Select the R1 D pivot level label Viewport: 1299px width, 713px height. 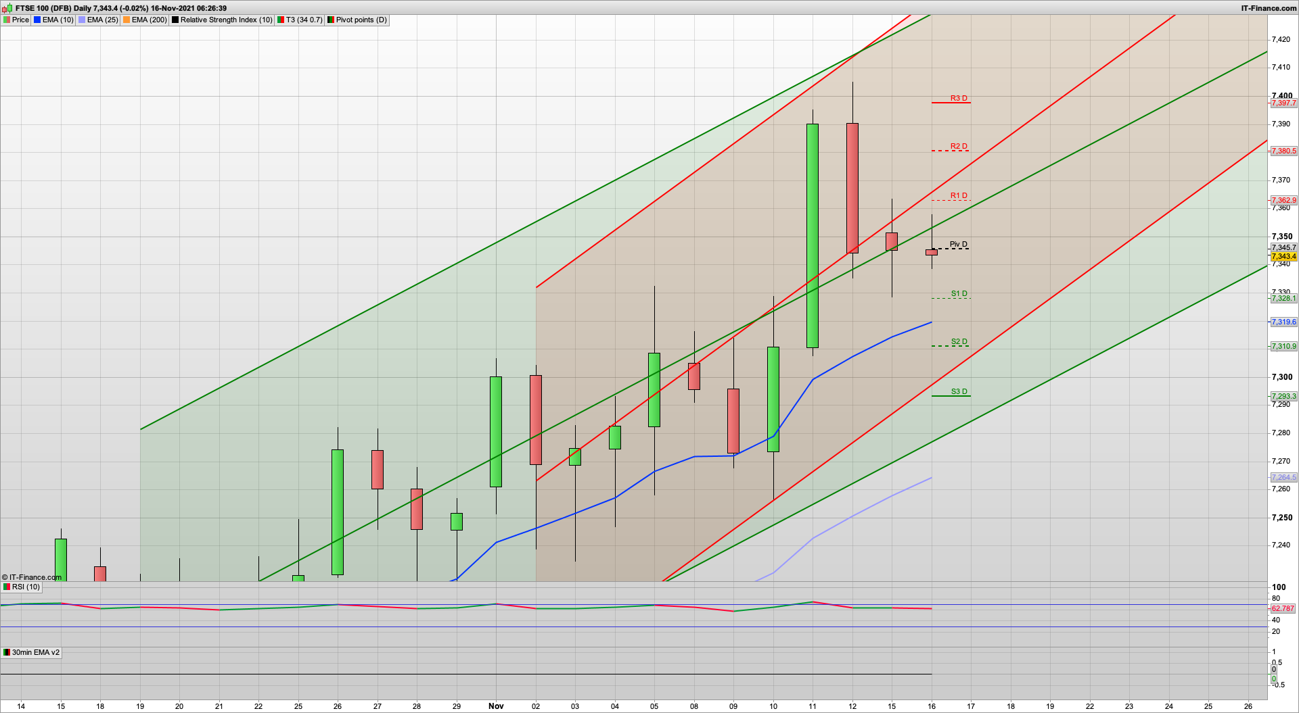coord(959,195)
